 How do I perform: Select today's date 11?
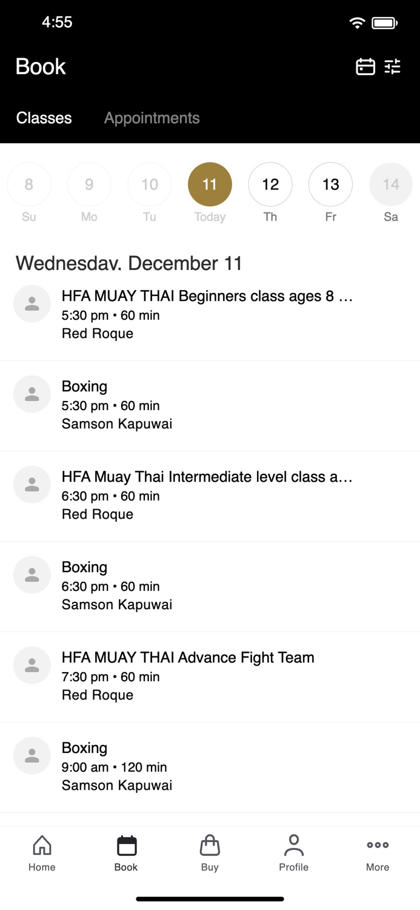(210, 184)
